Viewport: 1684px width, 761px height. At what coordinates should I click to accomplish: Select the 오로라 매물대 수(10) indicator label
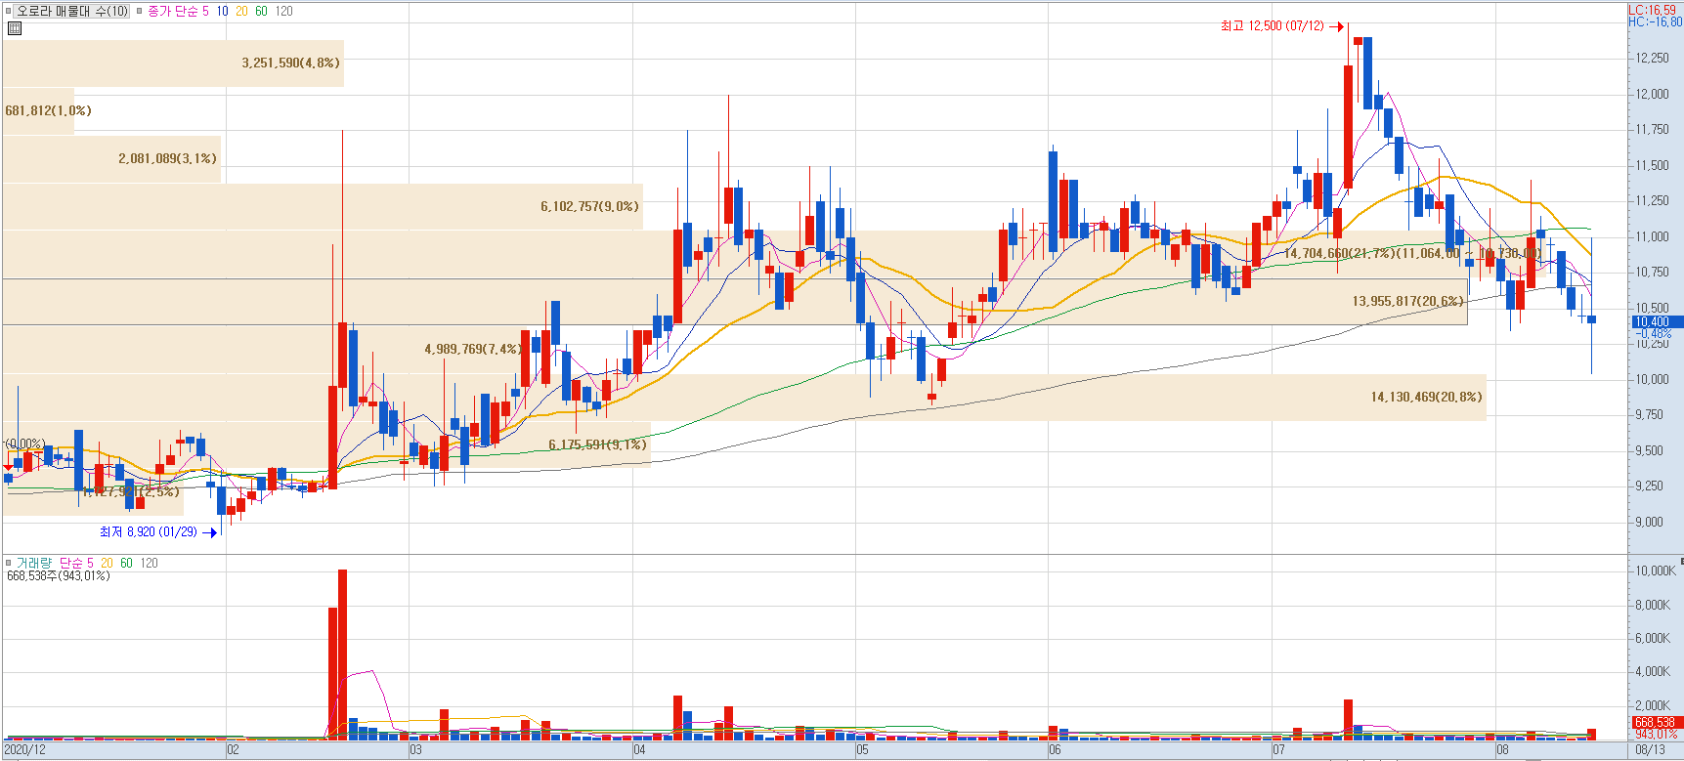72,11
